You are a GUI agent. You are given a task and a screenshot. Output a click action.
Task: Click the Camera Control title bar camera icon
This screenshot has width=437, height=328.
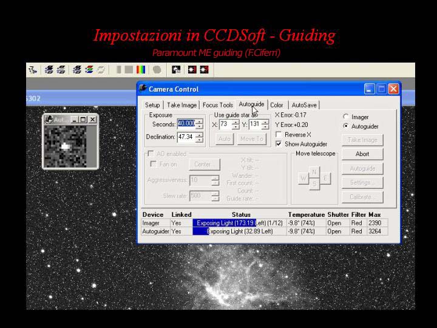click(143, 89)
